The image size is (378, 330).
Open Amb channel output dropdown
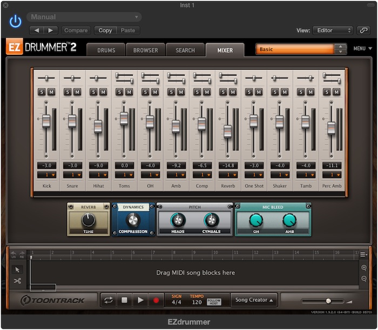pyautogui.click(x=176, y=175)
